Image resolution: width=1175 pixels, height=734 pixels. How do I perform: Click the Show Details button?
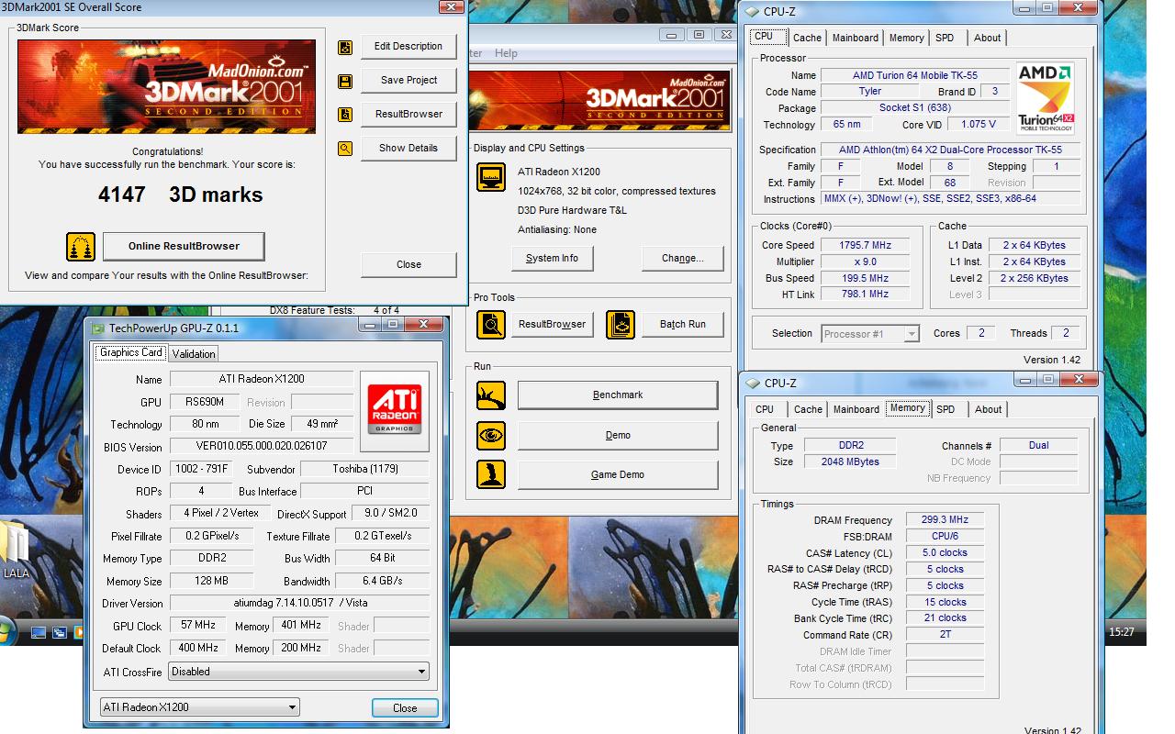point(408,149)
